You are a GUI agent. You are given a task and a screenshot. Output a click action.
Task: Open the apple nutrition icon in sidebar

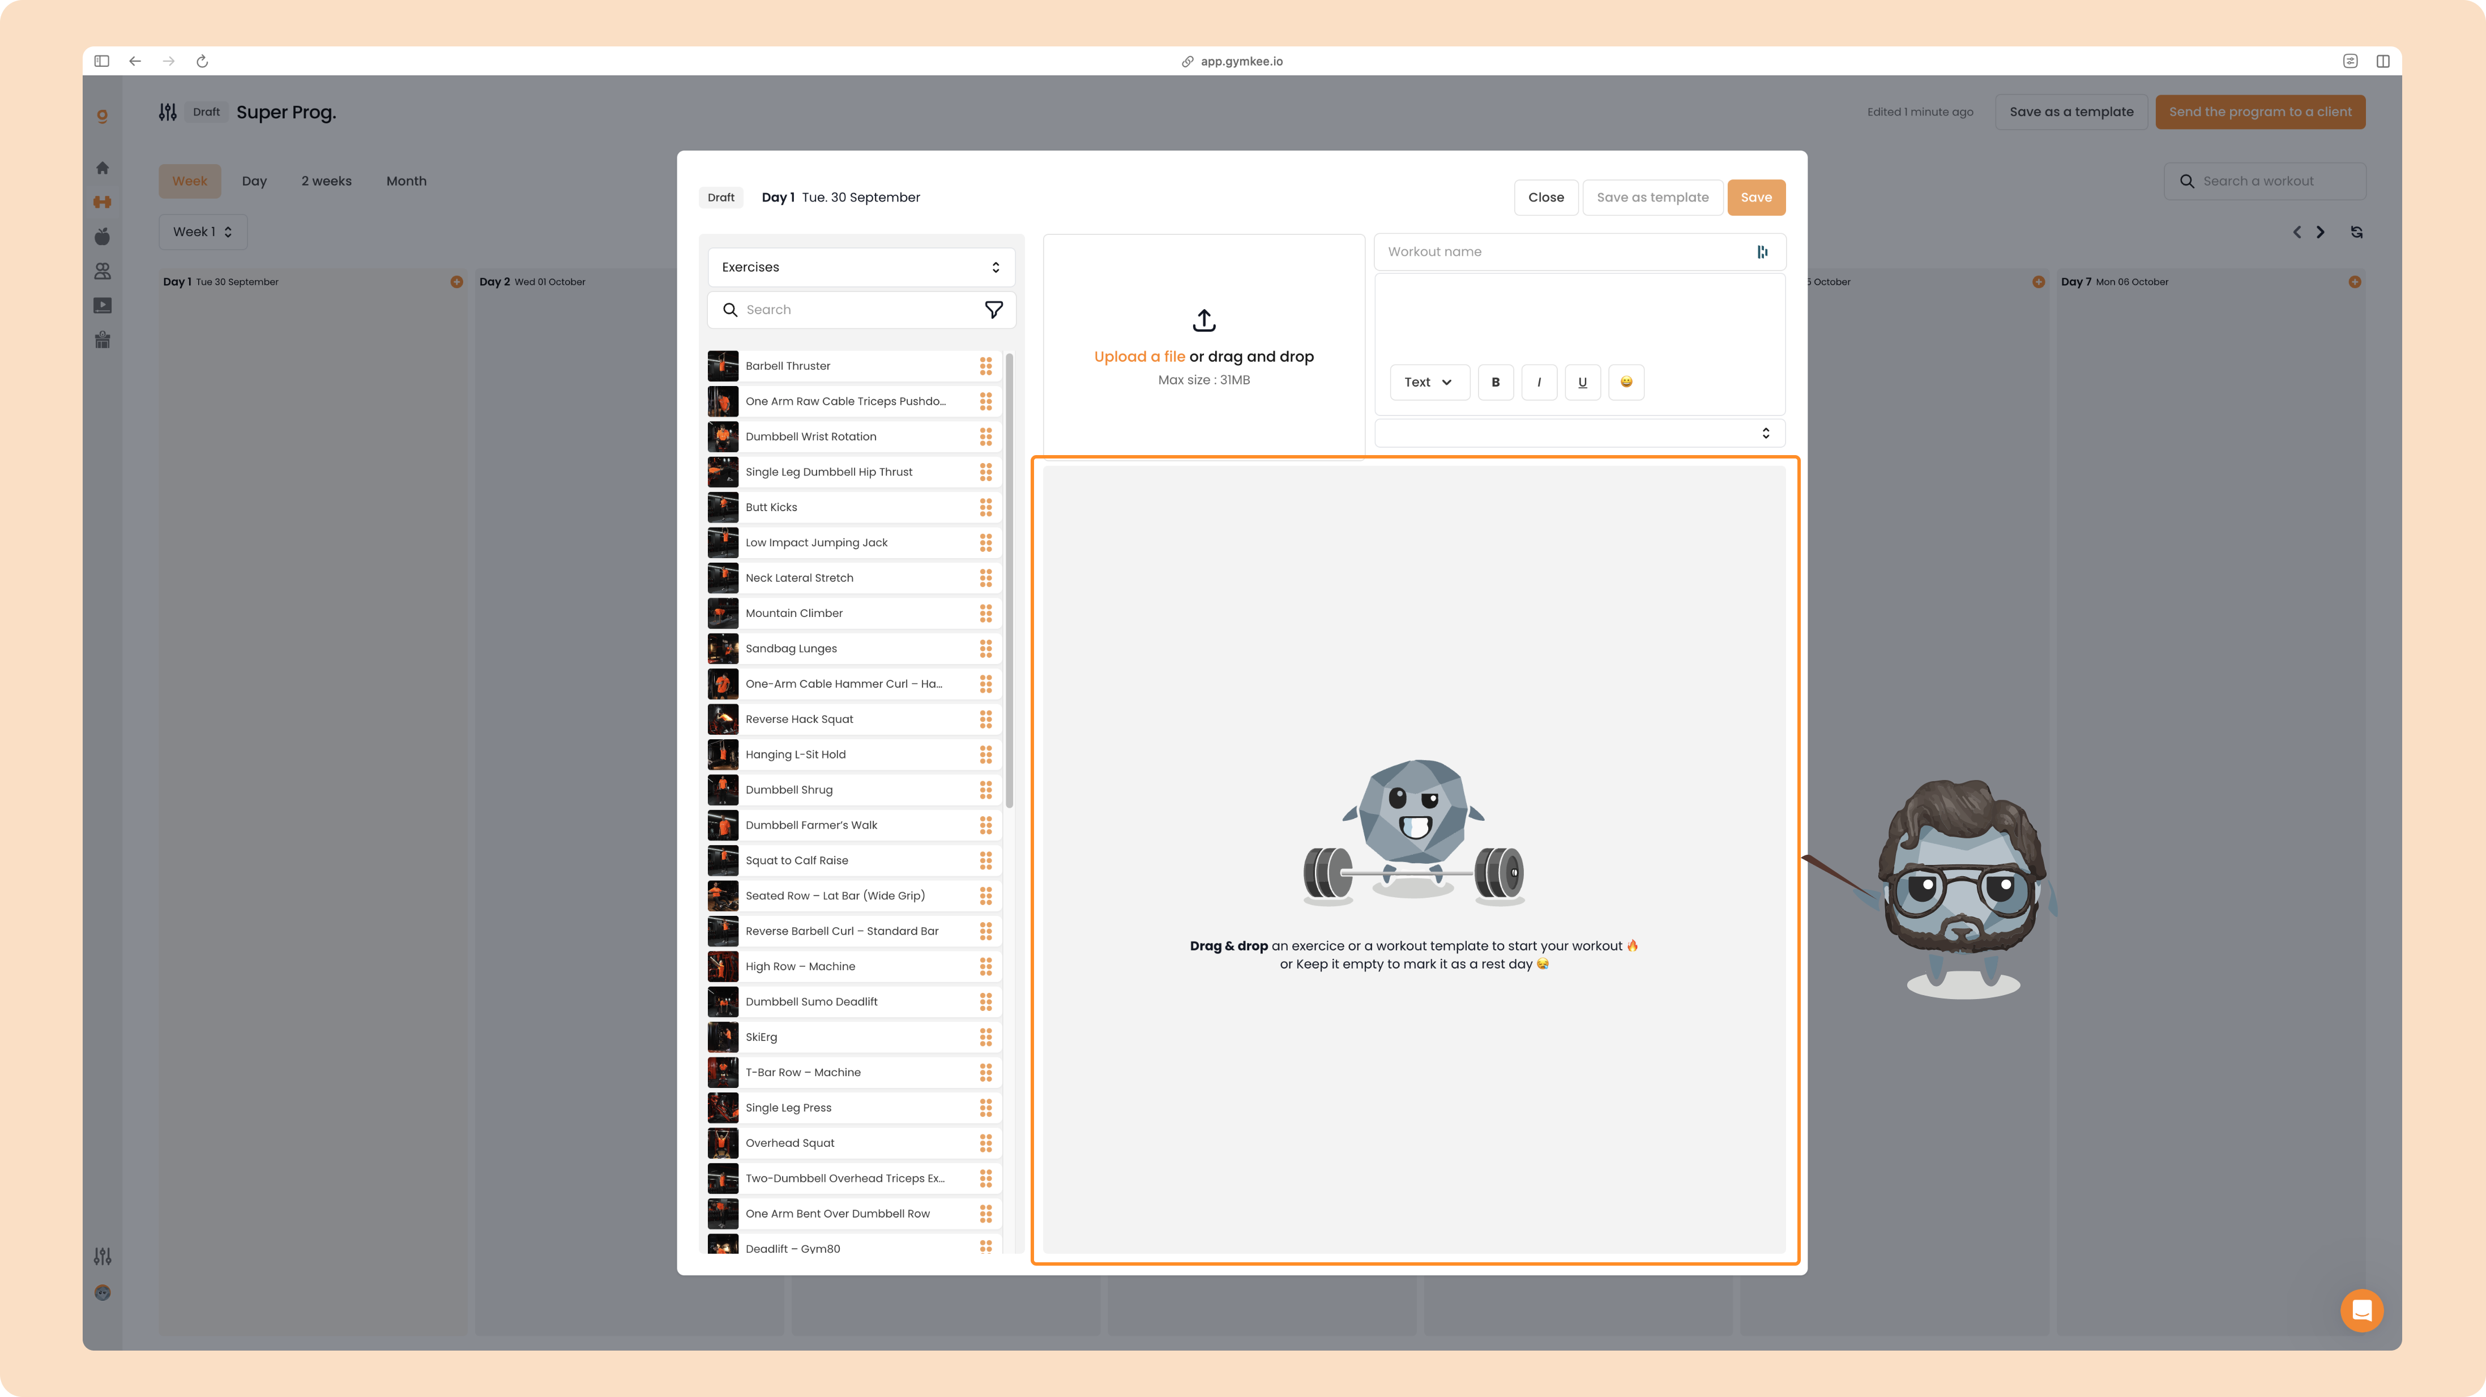pyautogui.click(x=102, y=237)
